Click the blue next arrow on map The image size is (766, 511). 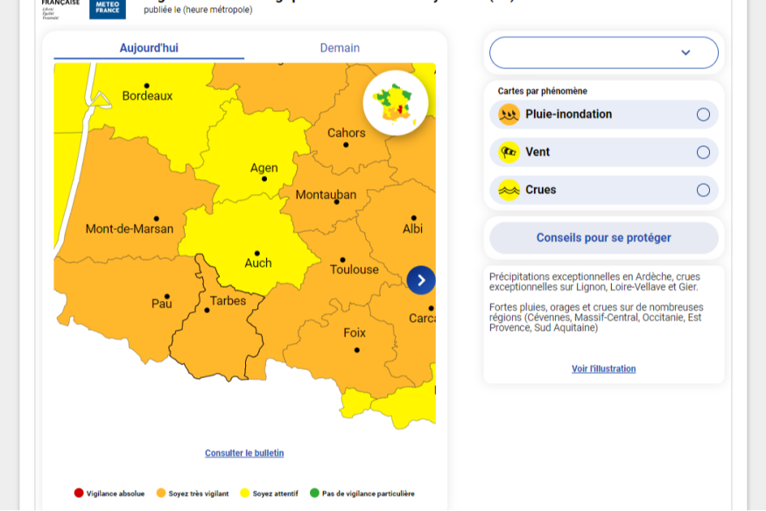point(421,280)
